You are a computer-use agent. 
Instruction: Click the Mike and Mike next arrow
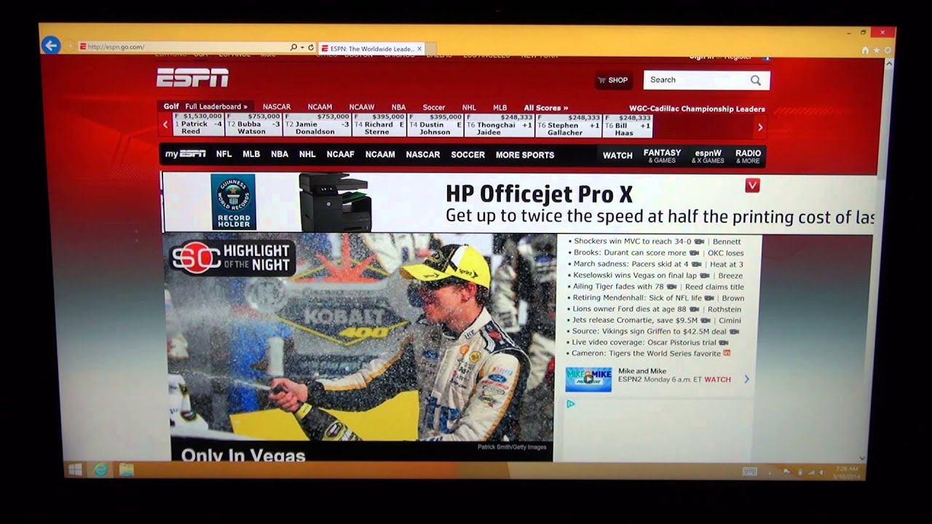[x=746, y=379]
